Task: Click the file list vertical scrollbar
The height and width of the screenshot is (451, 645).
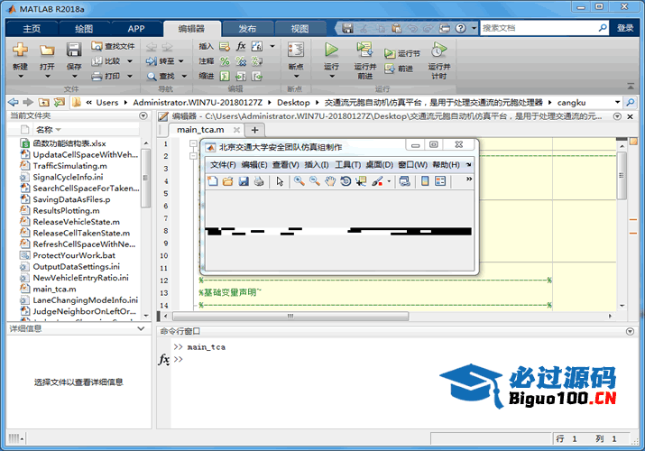Action: [145, 178]
